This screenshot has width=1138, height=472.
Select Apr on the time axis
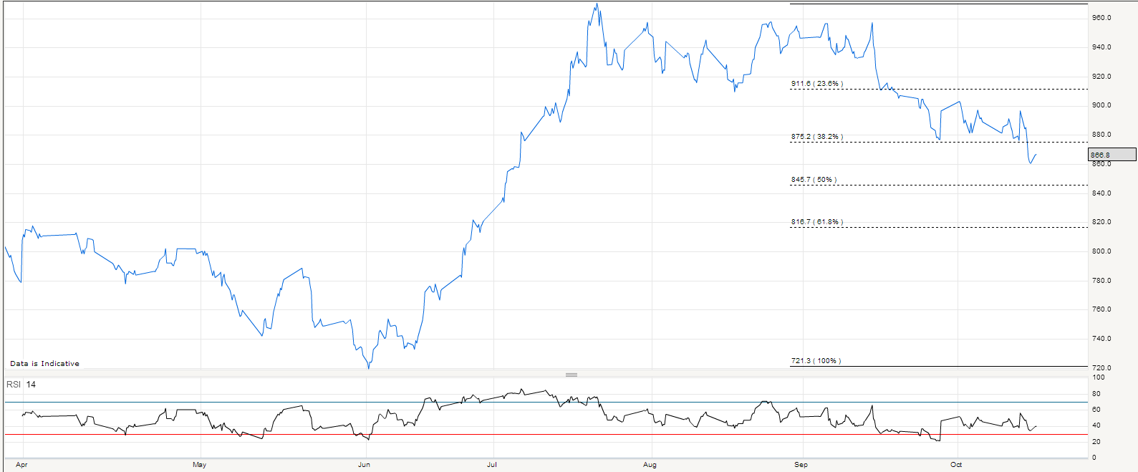[21, 465]
